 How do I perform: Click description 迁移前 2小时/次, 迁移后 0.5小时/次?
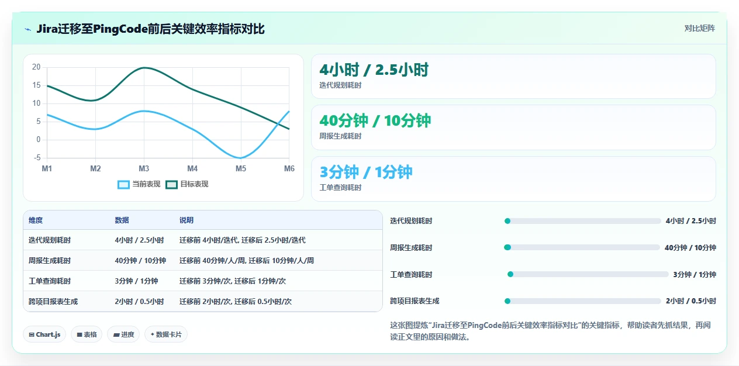coord(235,302)
